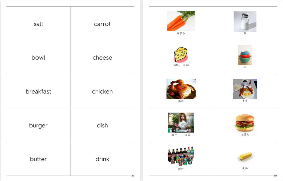Image resolution: width=283 pixels, height=181 pixels.
Task: Click the carrot picture
Action: [x=181, y=21]
